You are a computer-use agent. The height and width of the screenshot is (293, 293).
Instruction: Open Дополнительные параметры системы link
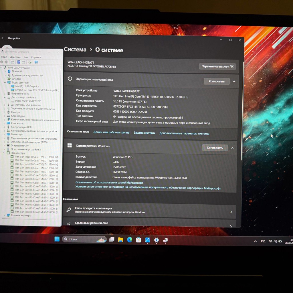pos(184,133)
